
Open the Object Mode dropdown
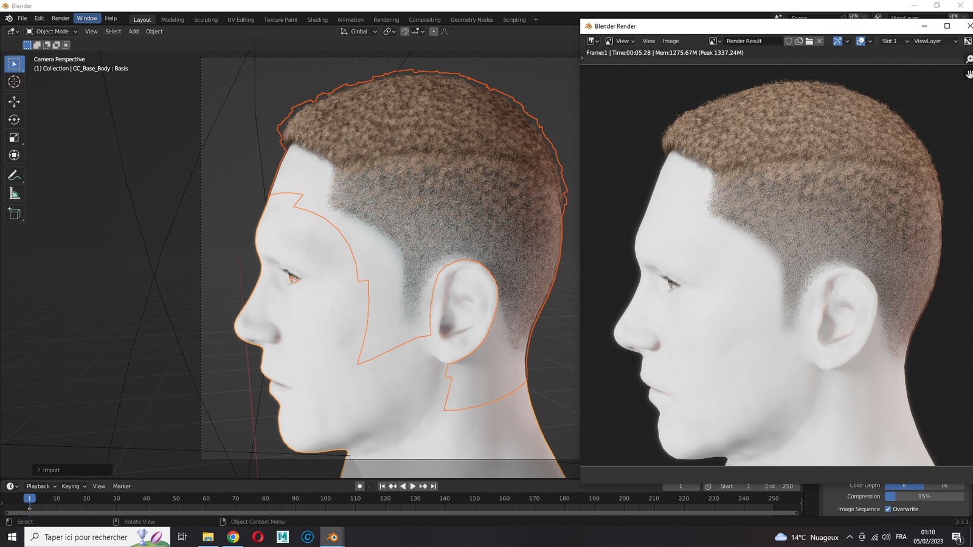click(52, 32)
